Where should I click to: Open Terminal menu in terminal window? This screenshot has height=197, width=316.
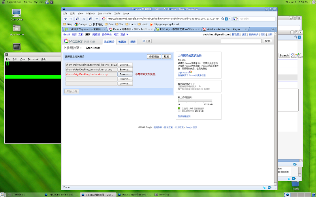click(33, 59)
